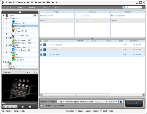Click the volume speaker icon

coord(23,107)
